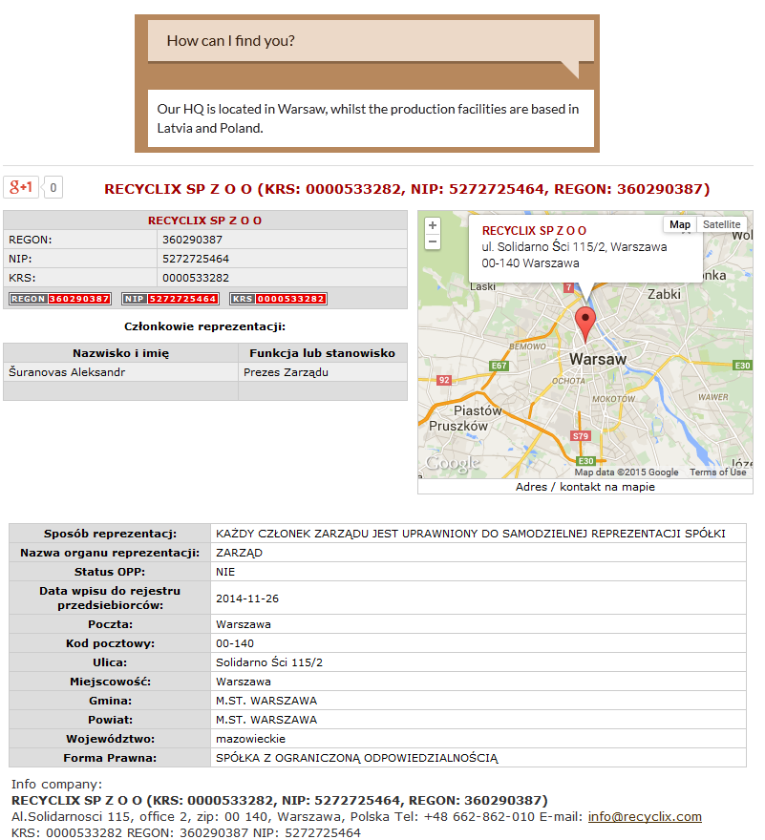765x840 pixels.
Task: Select the REGON value 360290387 cell
Action: [x=282, y=240]
